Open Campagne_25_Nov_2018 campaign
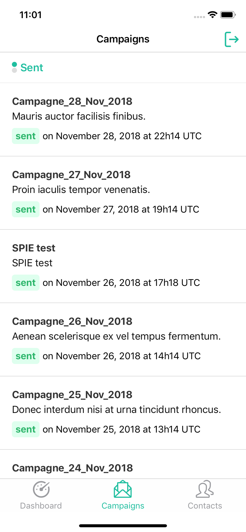Screen dimensions: 246x532 pos(123,413)
